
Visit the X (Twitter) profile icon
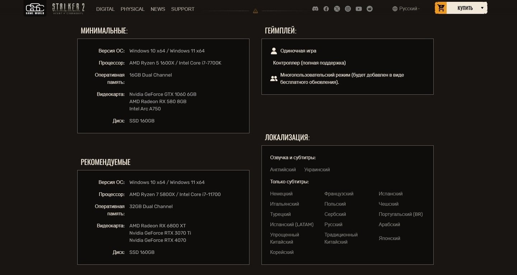pos(337,9)
